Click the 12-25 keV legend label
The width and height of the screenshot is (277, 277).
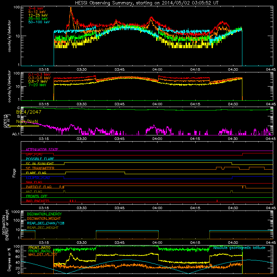38,15
